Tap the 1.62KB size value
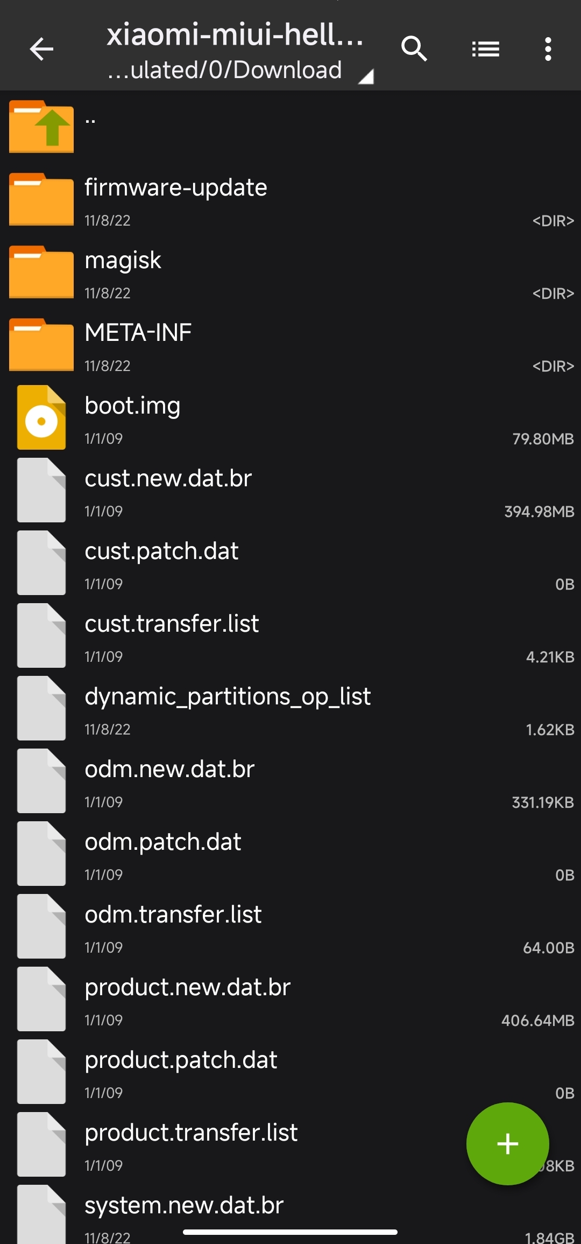Image resolution: width=581 pixels, height=1244 pixels. pyautogui.click(x=550, y=730)
